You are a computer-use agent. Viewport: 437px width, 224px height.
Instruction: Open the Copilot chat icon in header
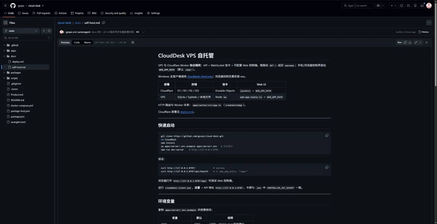click(378, 5)
